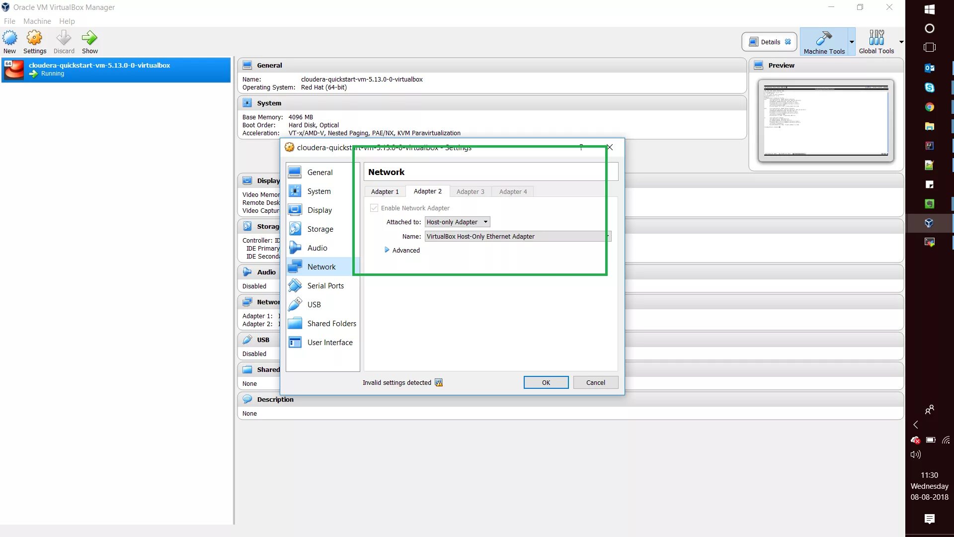Open the Audio category in Settings sidebar
The height and width of the screenshot is (537, 954).
click(322, 248)
